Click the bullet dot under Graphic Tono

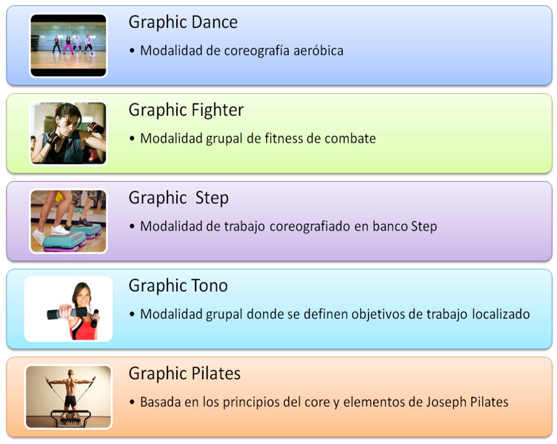[132, 315]
